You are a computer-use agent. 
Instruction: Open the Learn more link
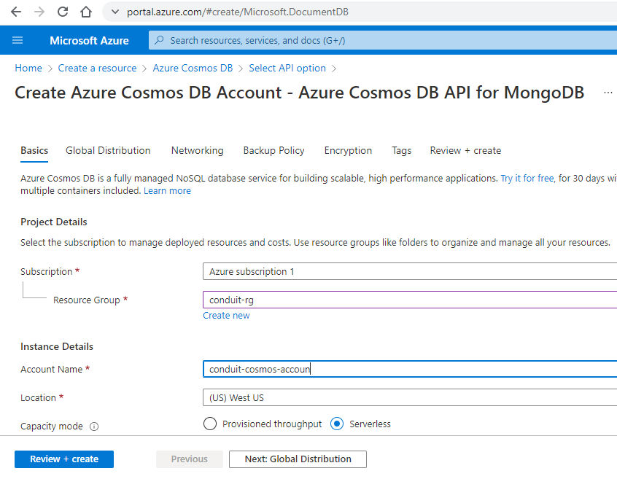tap(167, 191)
